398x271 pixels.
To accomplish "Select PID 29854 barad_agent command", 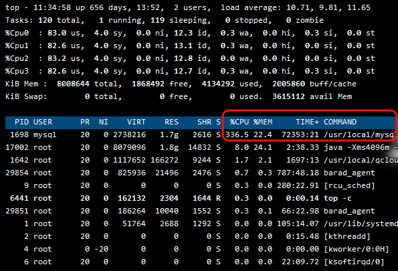I will pyautogui.click(x=349, y=173).
